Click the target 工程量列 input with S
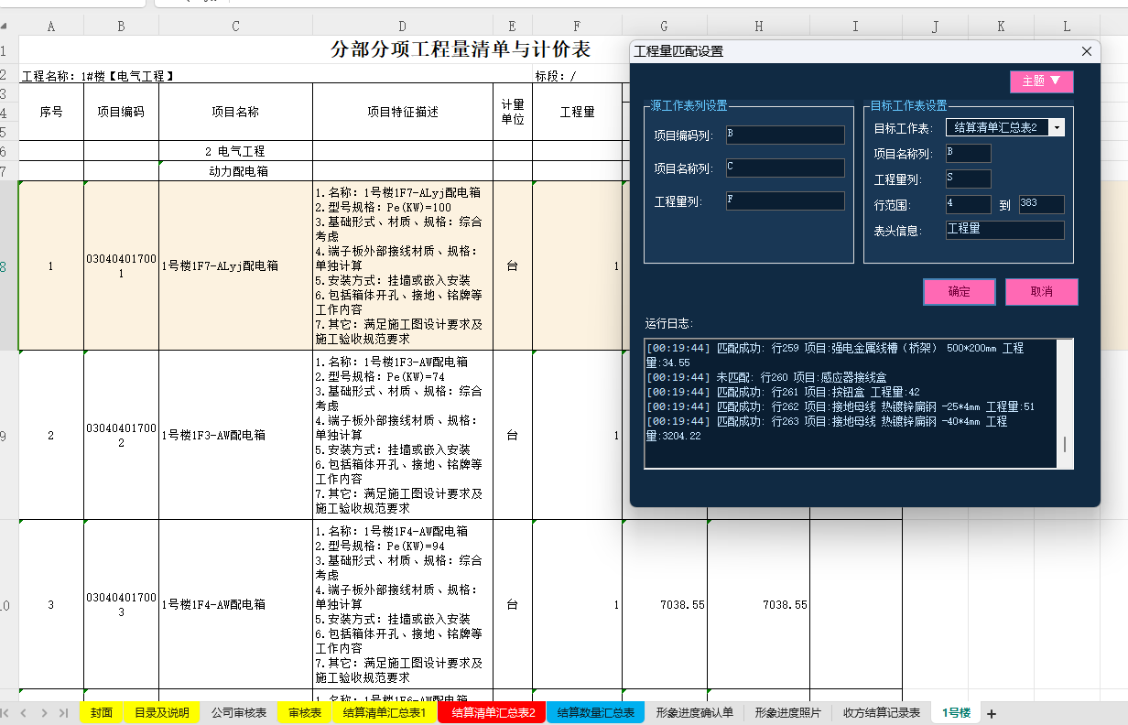 968,179
